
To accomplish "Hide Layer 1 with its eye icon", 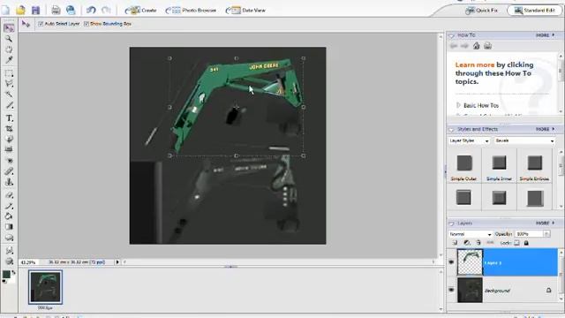I will pyautogui.click(x=451, y=262).
